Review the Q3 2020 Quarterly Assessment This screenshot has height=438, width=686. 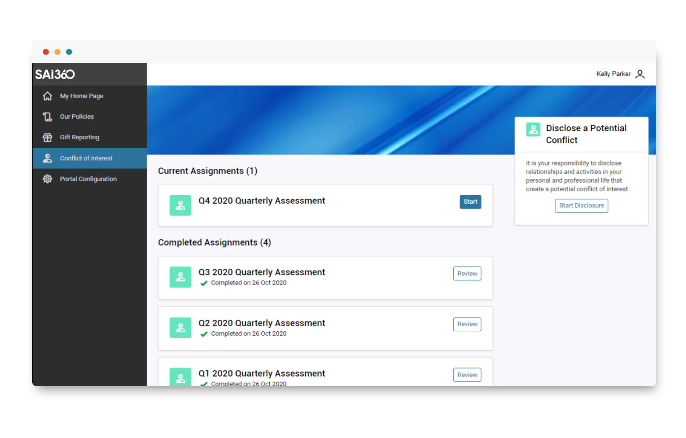point(467,273)
